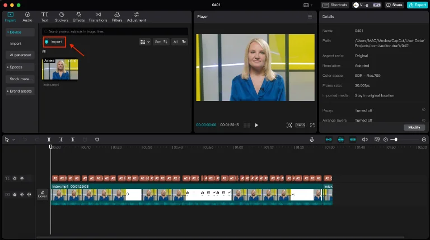The image size is (430, 240).
Task: Open Stock materials in sidebar
Action: pos(20,79)
